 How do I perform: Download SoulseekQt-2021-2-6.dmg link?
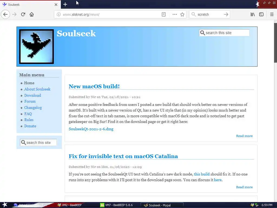[x=91, y=129]
